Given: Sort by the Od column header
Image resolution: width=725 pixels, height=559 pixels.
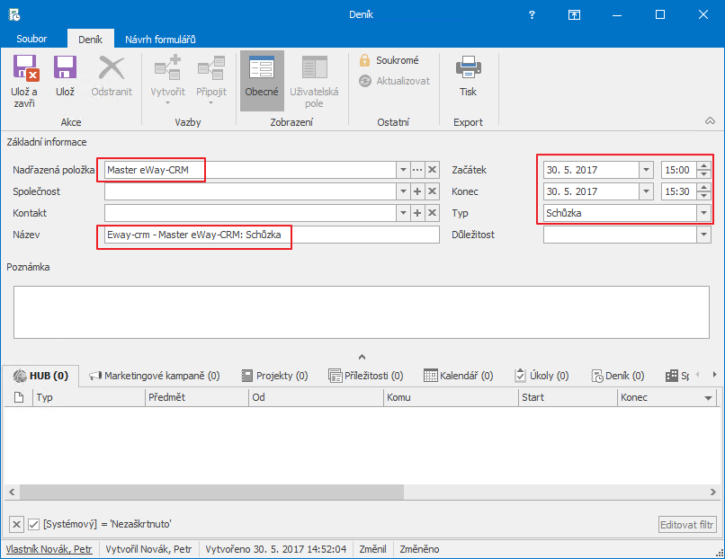Looking at the screenshot, I should click(x=317, y=397).
